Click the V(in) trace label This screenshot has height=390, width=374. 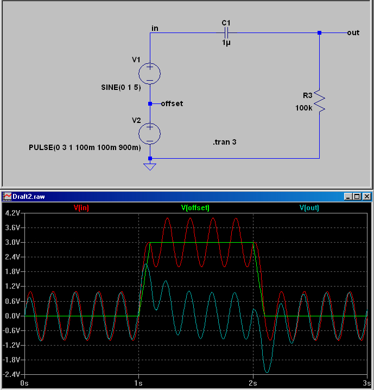(81, 207)
